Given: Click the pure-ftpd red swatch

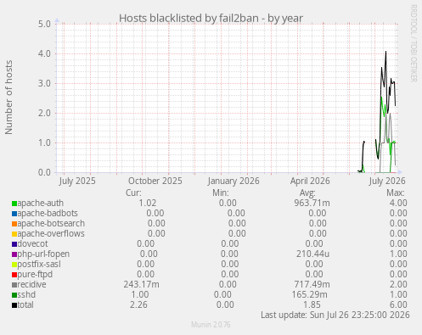Looking at the screenshot, I should tap(14, 275).
